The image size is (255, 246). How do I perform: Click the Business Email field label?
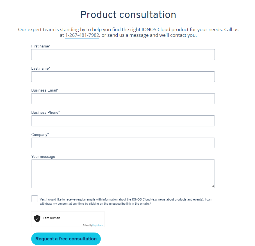(45, 90)
